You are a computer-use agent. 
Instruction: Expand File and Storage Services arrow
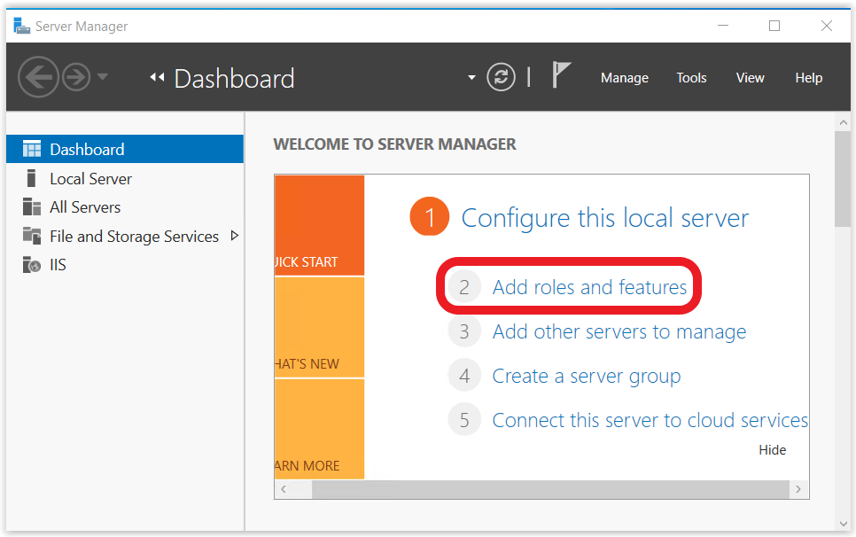[235, 236]
